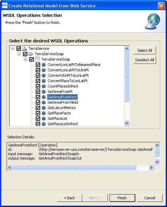The width and height of the screenshot is (167, 207).
Task: Click the Deselect All button
Action: pos(145,60)
